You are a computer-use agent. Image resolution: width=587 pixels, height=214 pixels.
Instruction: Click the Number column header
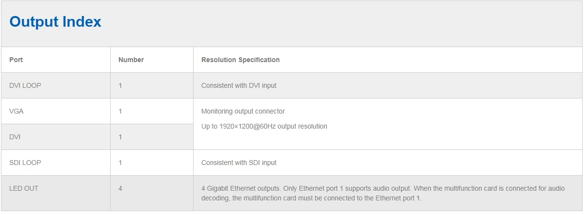pyautogui.click(x=131, y=60)
